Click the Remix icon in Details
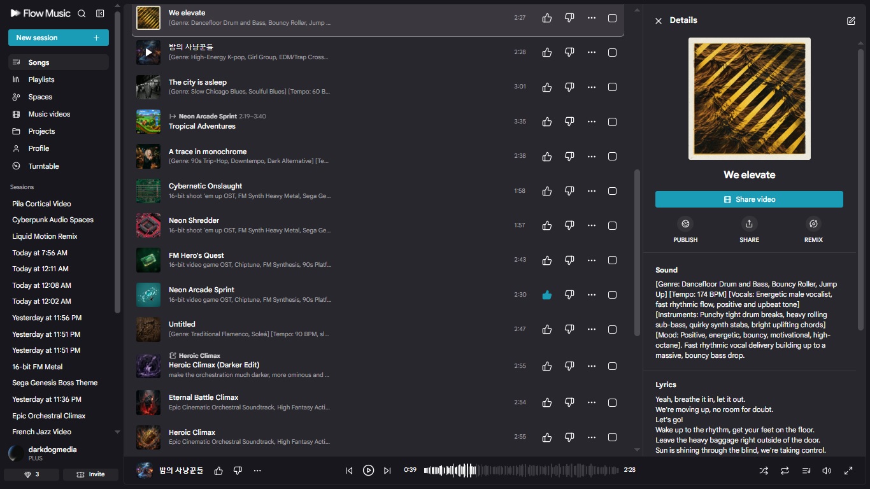This screenshot has width=870, height=489. [813, 223]
